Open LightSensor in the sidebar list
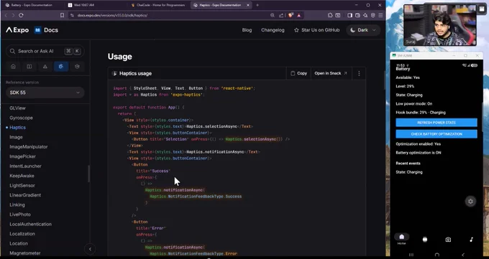The image size is (489, 259). [x=22, y=185]
